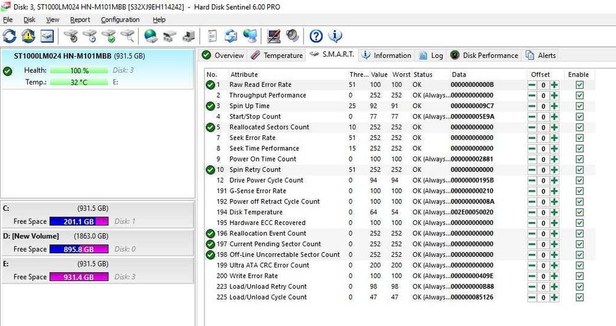Click green check icon of Spin Retry Count
Viewport: 616px width, 326px height.
coord(210,169)
